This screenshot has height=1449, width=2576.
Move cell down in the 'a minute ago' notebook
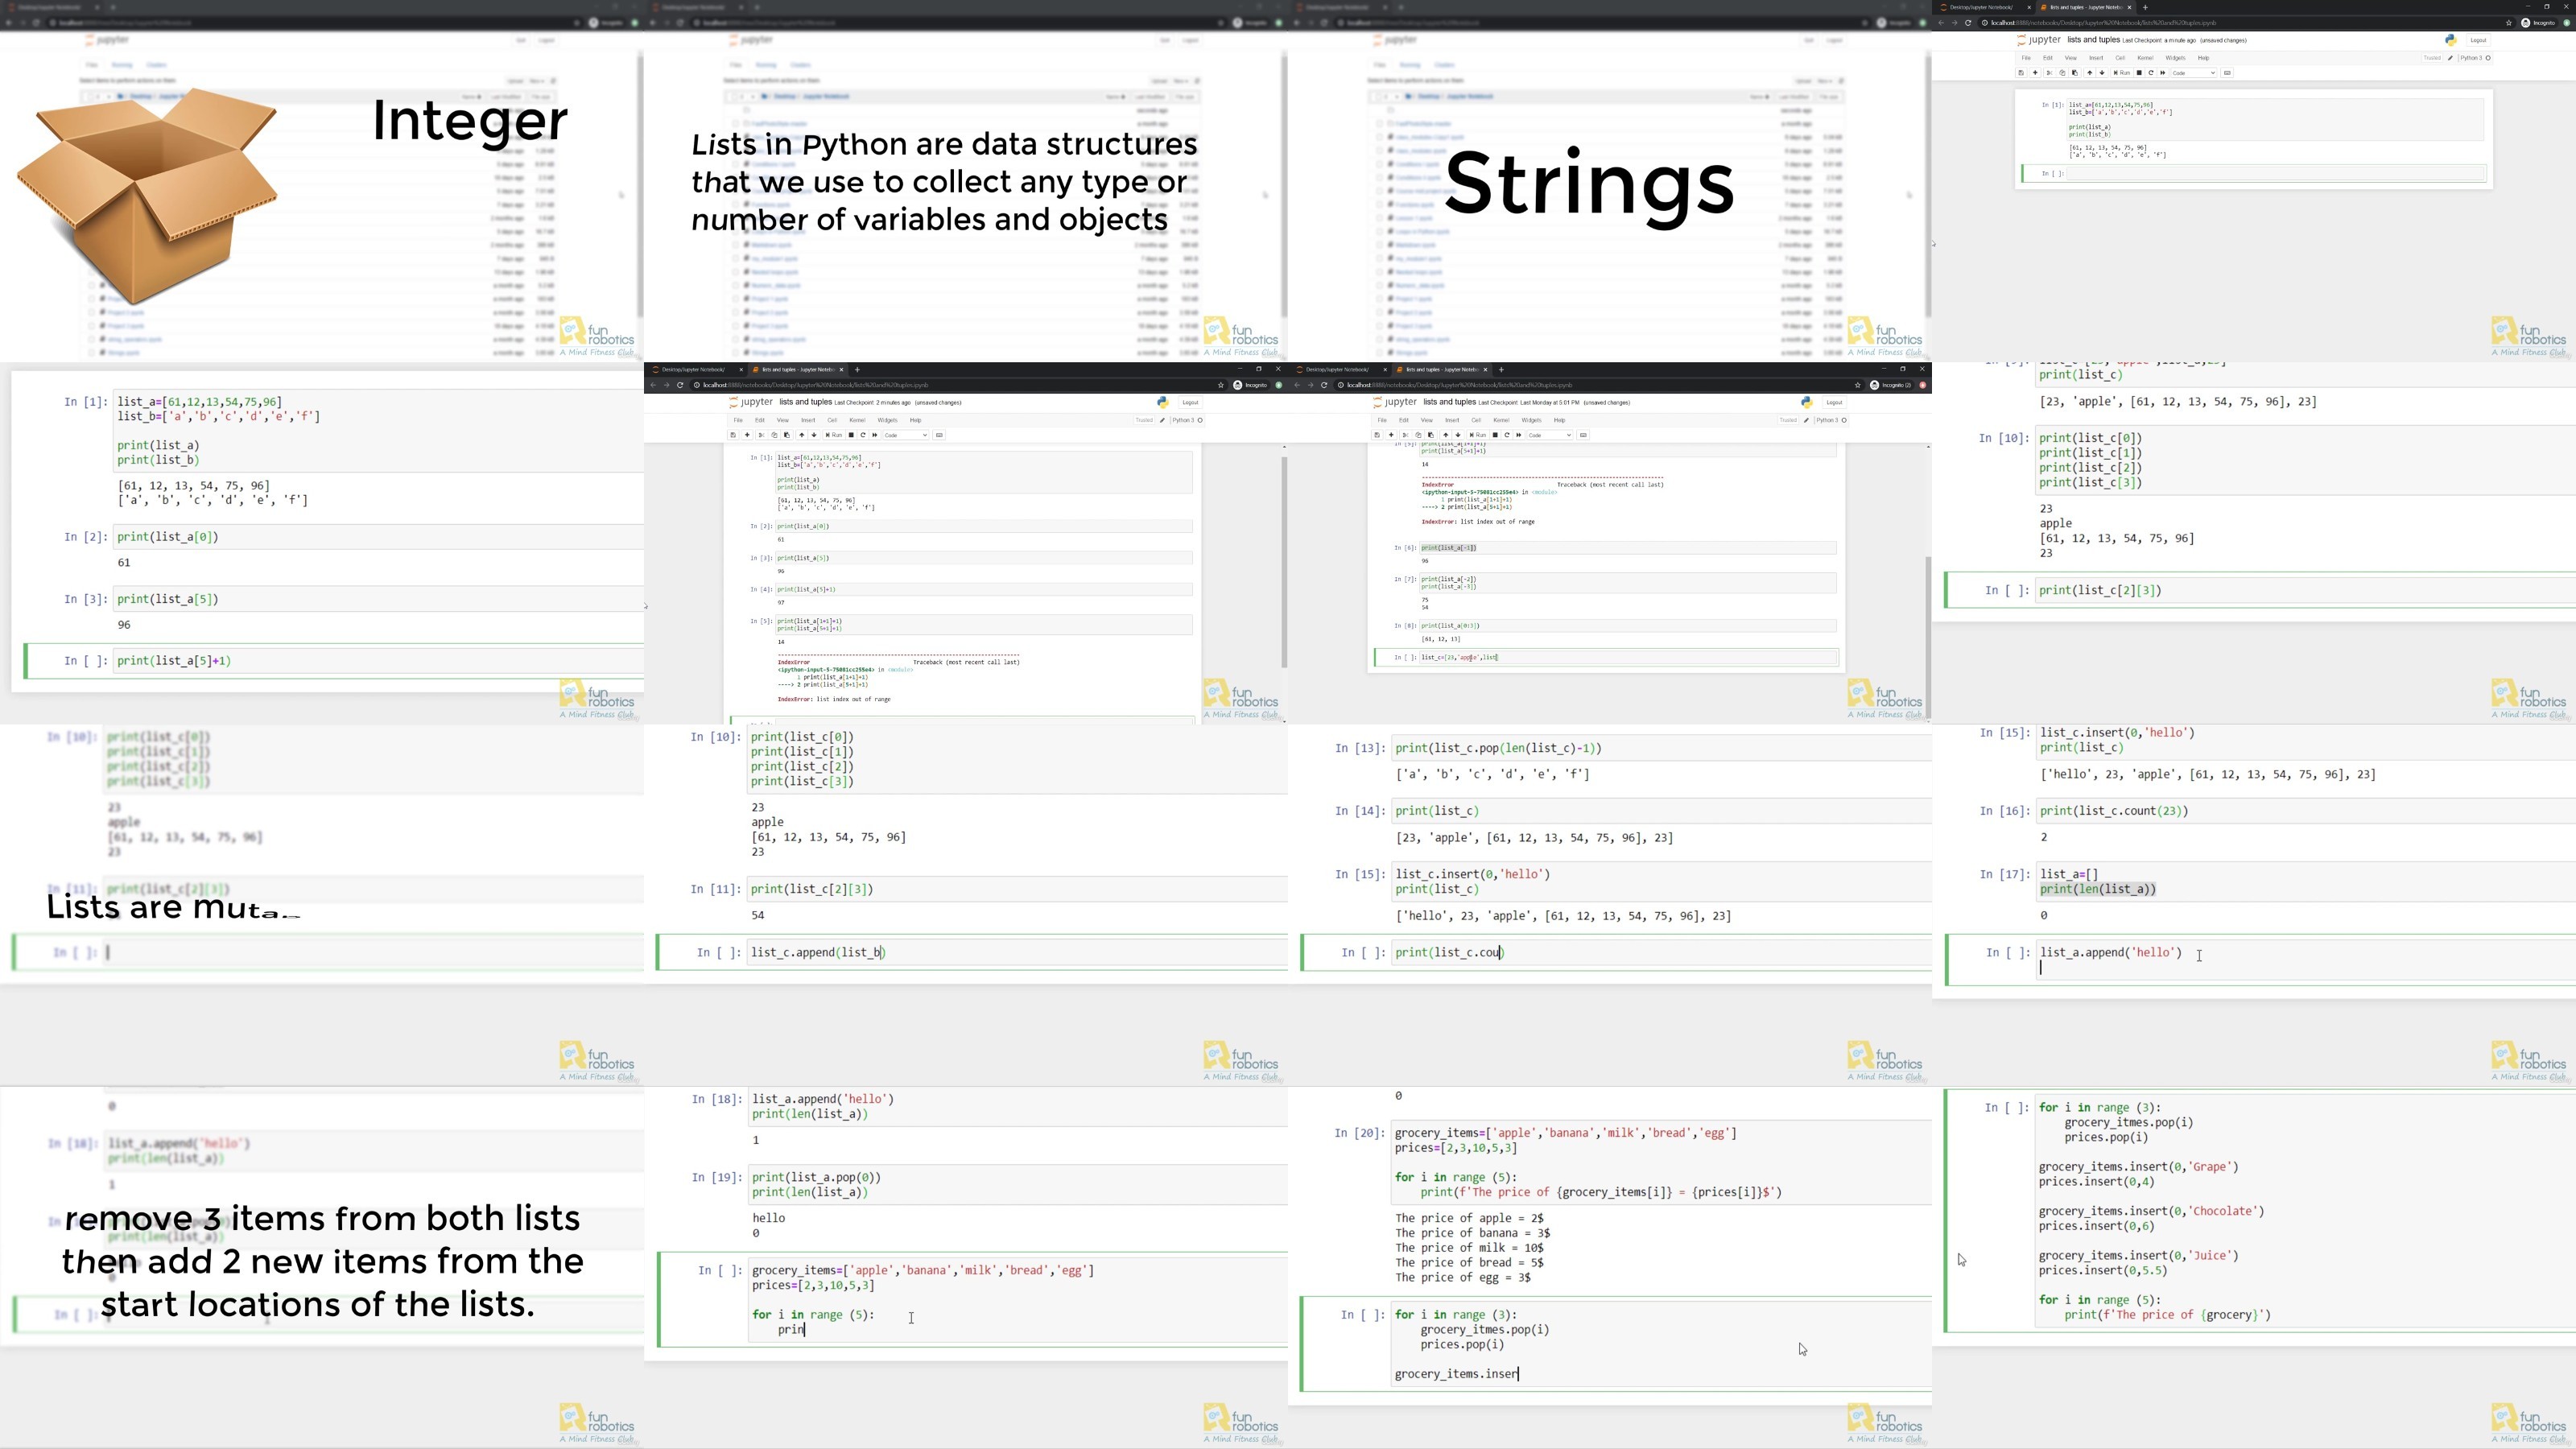coord(2102,73)
